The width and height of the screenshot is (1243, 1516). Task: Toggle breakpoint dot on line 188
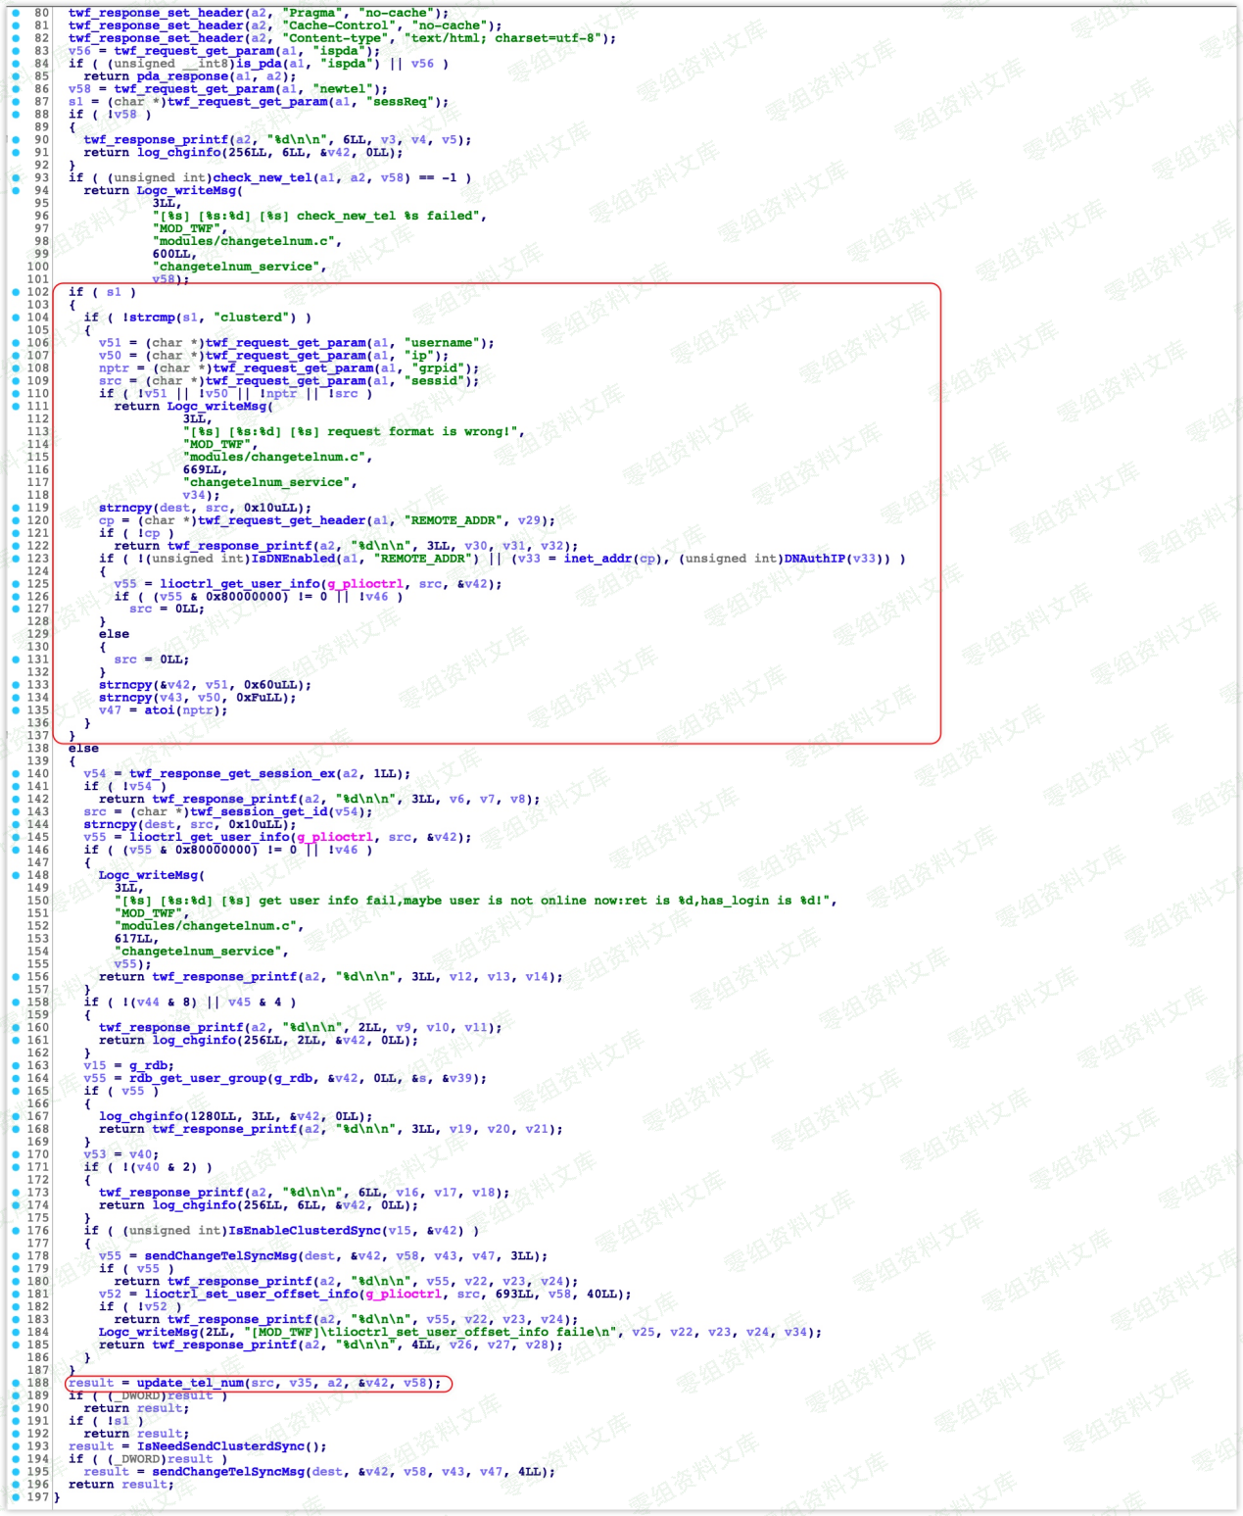point(16,1383)
